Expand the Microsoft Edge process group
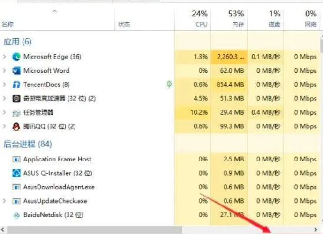The height and width of the screenshot is (234, 323). 5,57
